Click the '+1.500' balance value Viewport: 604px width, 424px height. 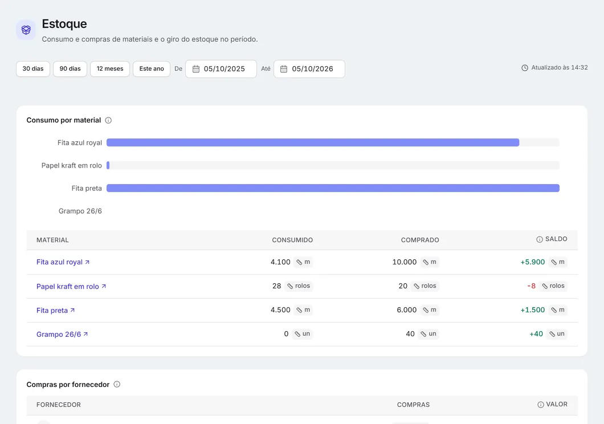tap(533, 309)
